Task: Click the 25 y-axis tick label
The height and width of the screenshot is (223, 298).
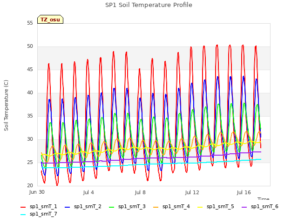Action: click(x=30, y=163)
